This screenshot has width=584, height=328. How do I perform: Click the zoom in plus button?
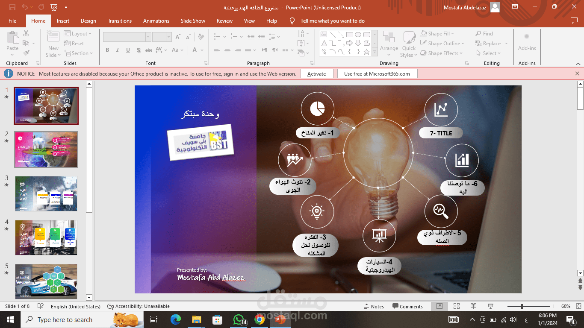click(x=554, y=306)
